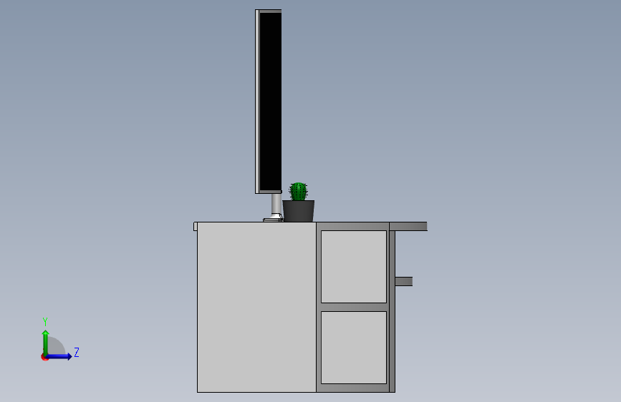Select the small handle protruding from cabinet

point(403,281)
